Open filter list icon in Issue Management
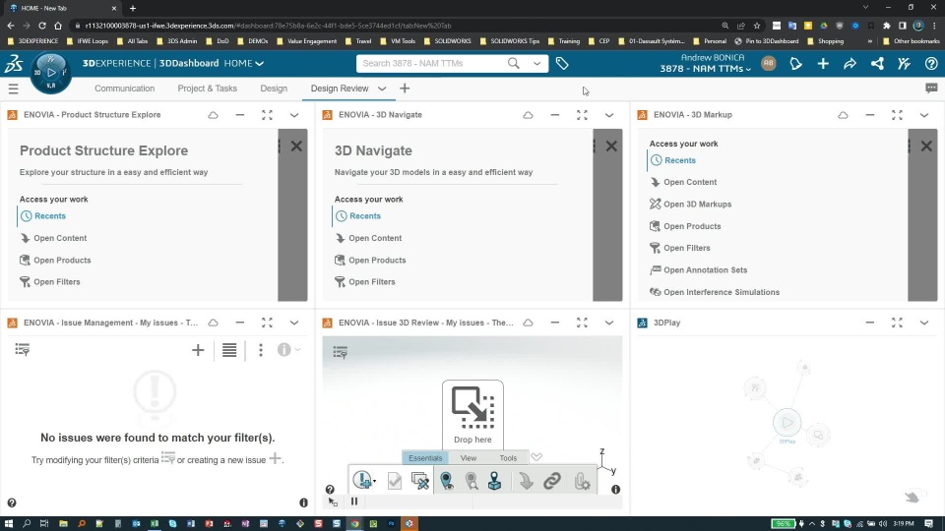Viewport: 945px width, 531px height. tap(23, 350)
